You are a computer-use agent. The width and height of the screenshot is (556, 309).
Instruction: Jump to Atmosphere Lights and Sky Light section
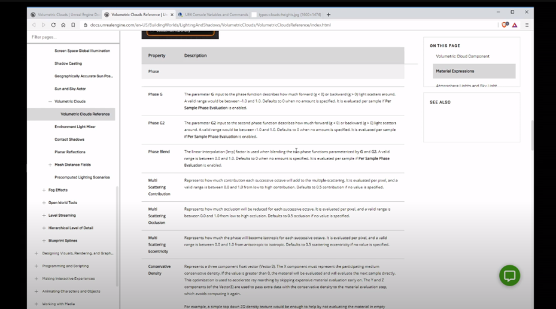tap(466, 86)
